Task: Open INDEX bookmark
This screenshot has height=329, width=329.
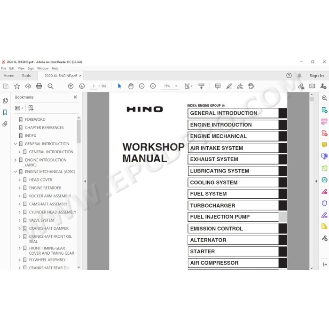Action: (x=31, y=136)
